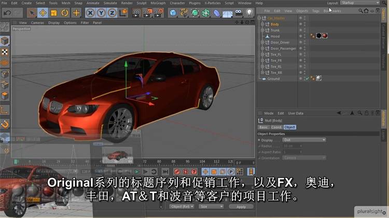Click the black material tag on Hood
This screenshot has width=389, height=218.
point(319,36)
